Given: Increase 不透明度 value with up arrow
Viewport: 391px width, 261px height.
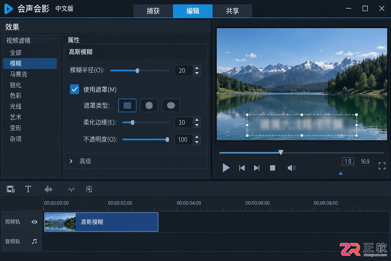Looking at the screenshot, I should point(197,137).
